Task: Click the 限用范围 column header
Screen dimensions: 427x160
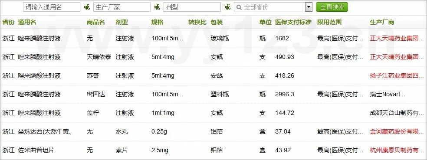Action: pyautogui.click(x=329, y=22)
